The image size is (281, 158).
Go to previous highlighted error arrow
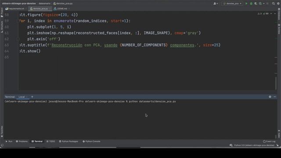pyautogui.click(x=271, y=14)
